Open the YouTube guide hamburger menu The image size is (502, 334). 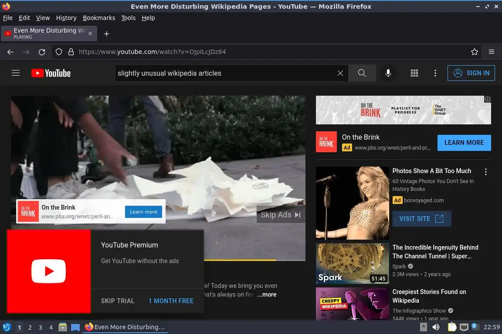(16, 73)
